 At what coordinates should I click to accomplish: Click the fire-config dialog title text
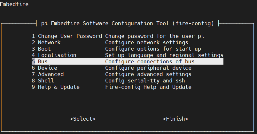(x=128, y=23)
